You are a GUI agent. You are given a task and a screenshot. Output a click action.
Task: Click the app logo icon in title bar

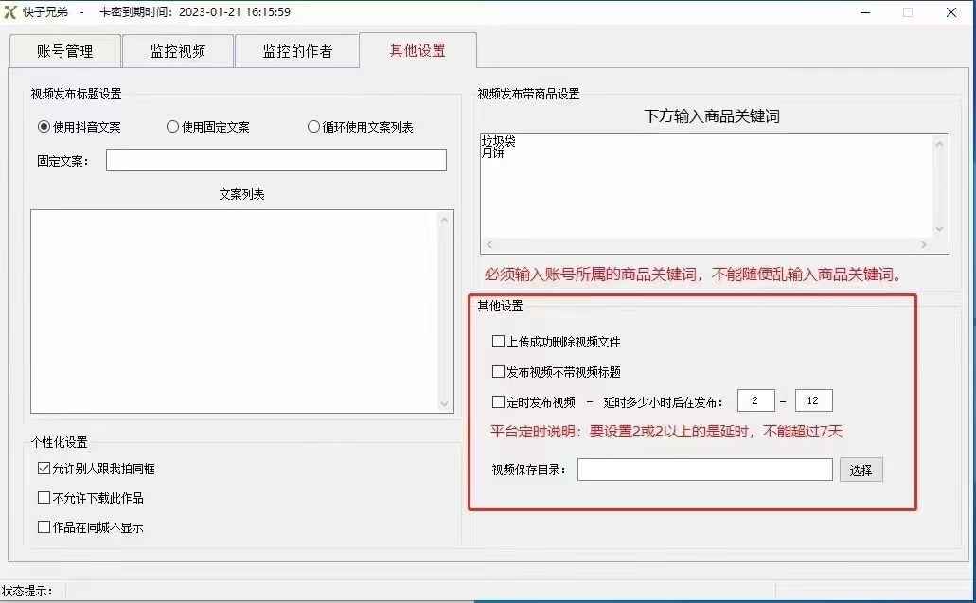coord(12,12)
